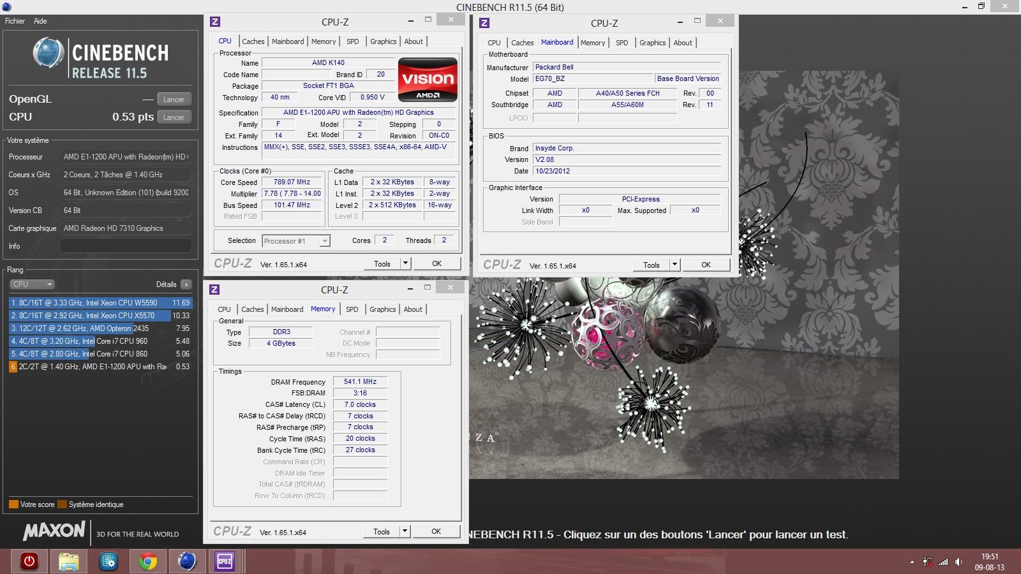Click the Maxon logo
This screenshot has width=1021, height=574.
click(x=54, y=530)
